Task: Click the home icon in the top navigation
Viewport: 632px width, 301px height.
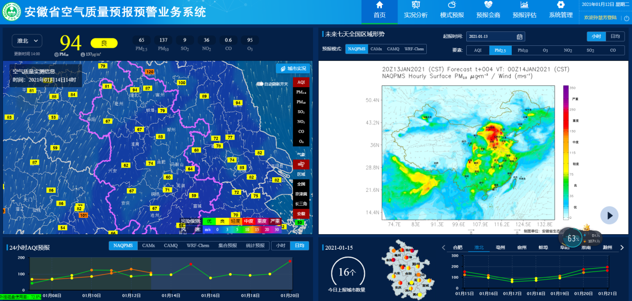Action: click(379, 5)
